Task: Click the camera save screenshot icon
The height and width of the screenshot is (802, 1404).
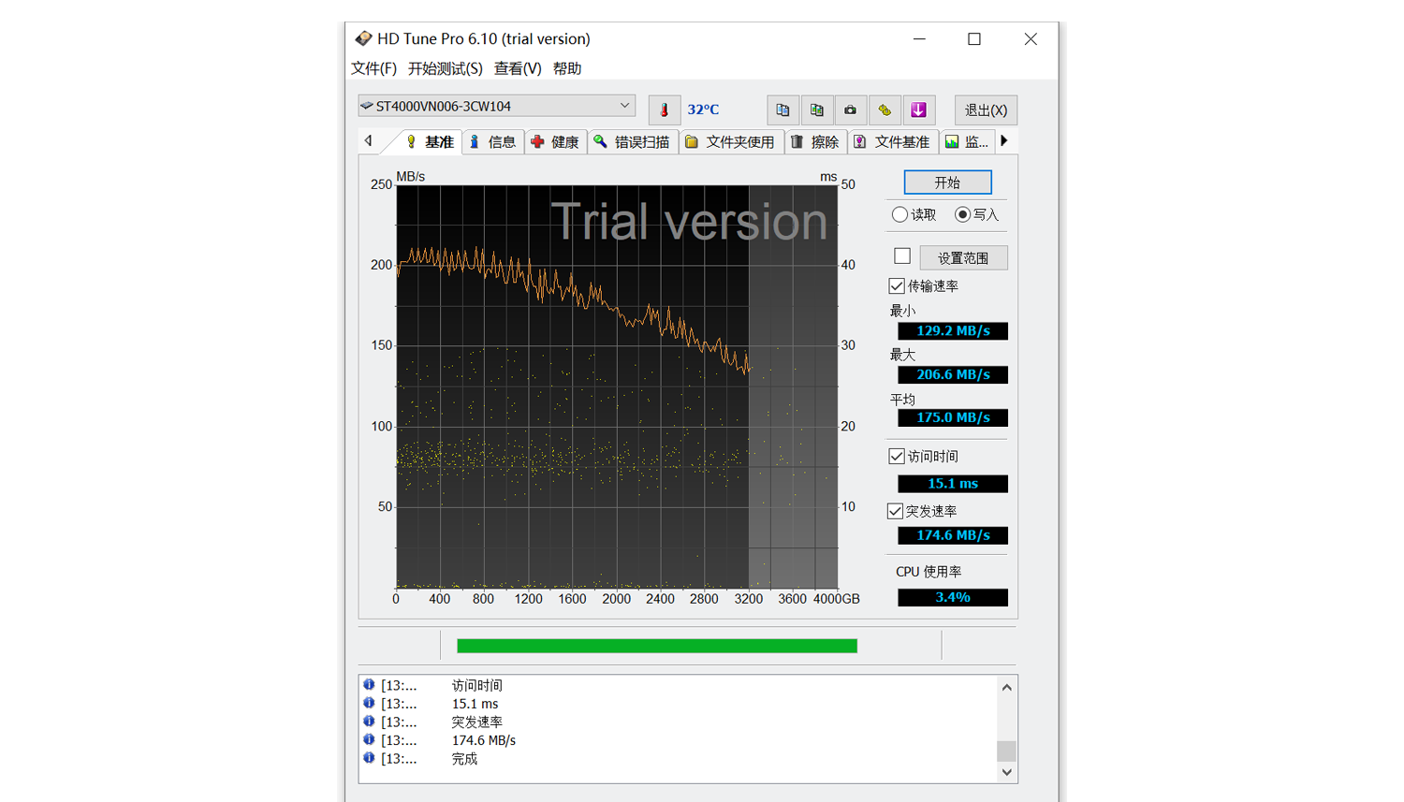Action: tap(850, 109)
